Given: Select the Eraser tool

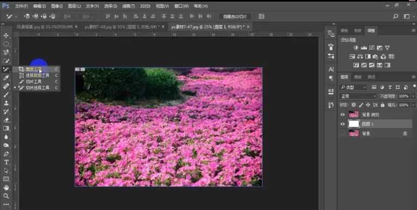Looking at the screenshot, I should pyautogui.click(x=6, y=120).
